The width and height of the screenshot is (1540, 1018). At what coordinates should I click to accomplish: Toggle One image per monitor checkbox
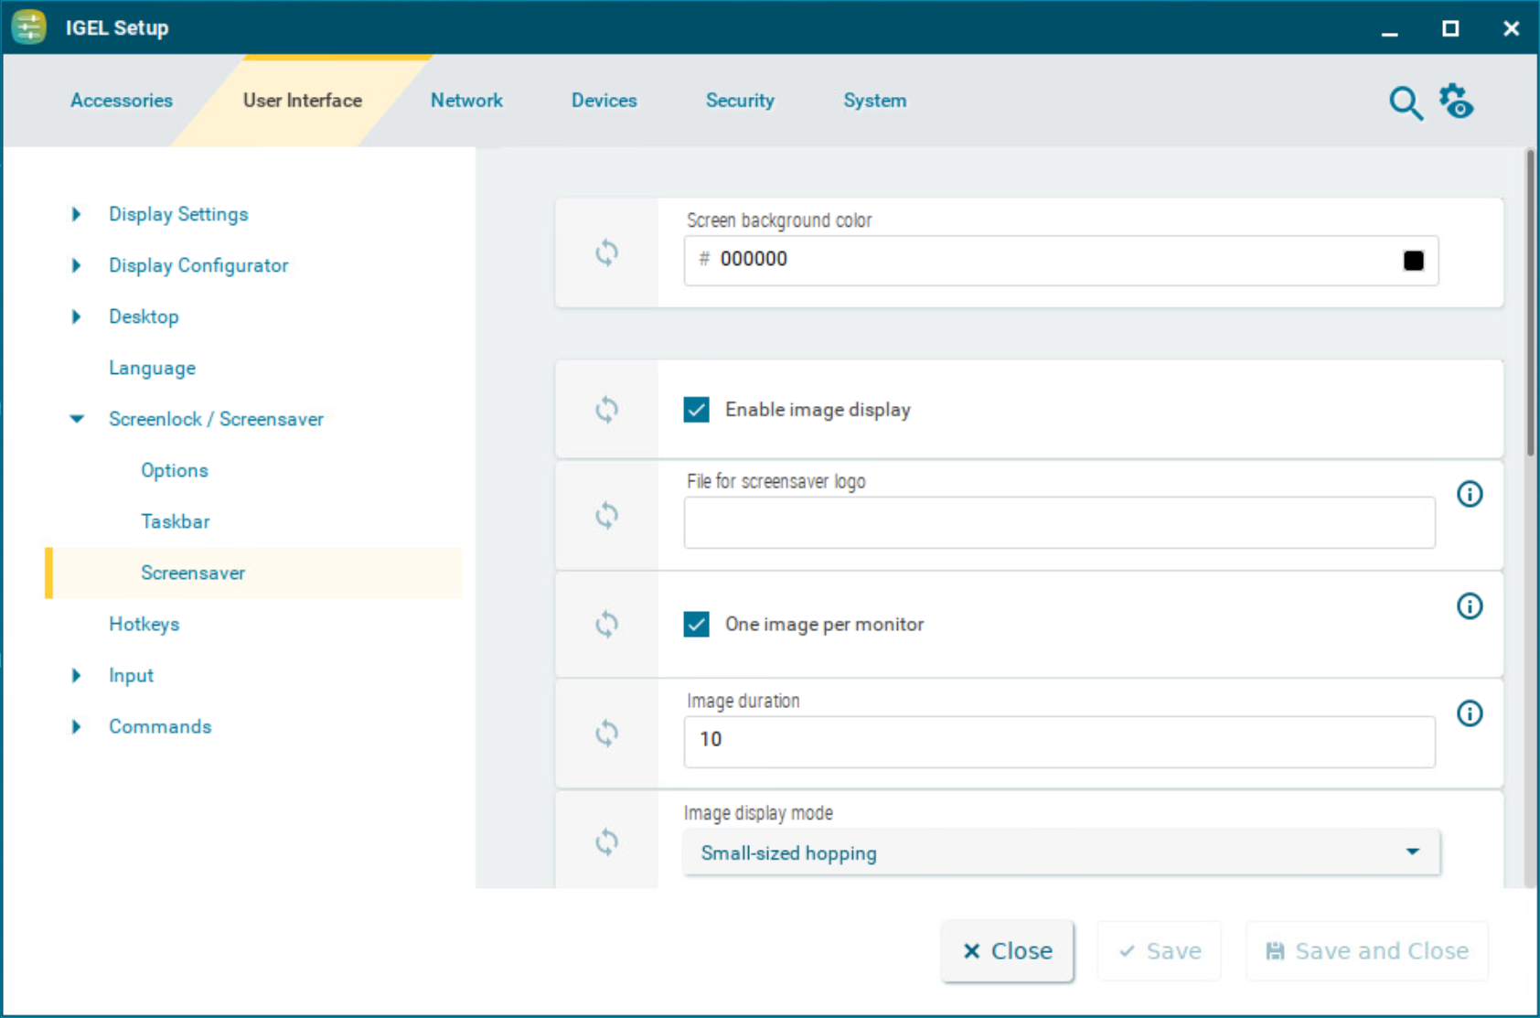tap(697, 625)
